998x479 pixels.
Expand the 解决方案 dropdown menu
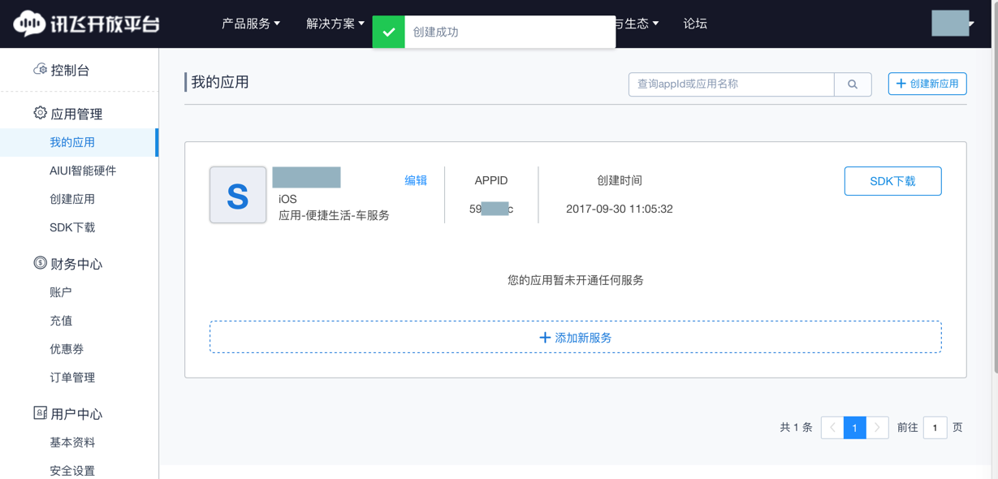pyautogui.click(x=335, y=24)
